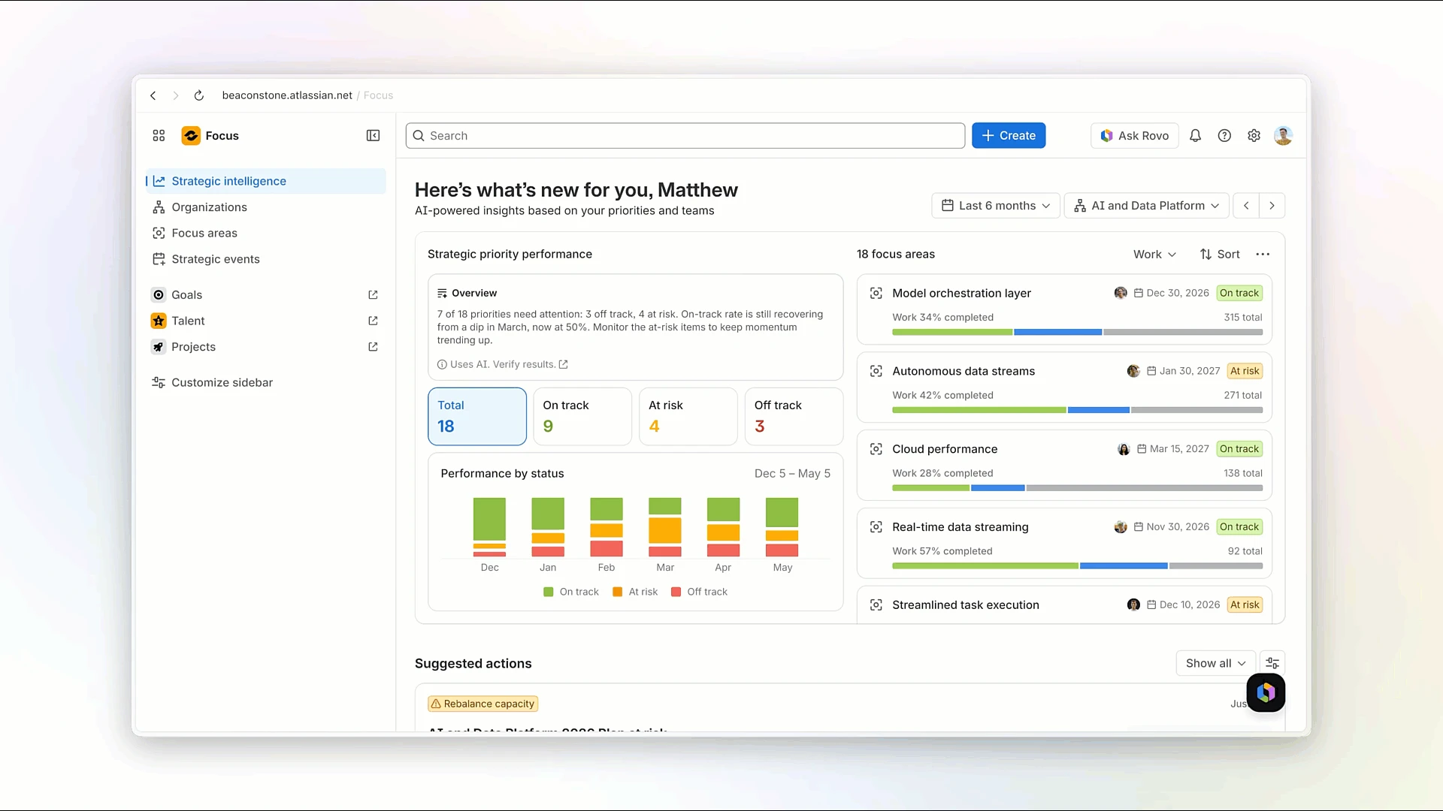Open settings gear icon
Image resolution: width=1443 pixels, height=811 pixels.
point(1254,135)
